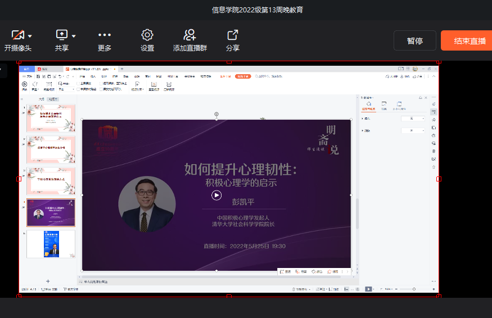Turn on the camera (开摄像头)
The height and width of the screenshot is (318, 492).
pos(18,35)
